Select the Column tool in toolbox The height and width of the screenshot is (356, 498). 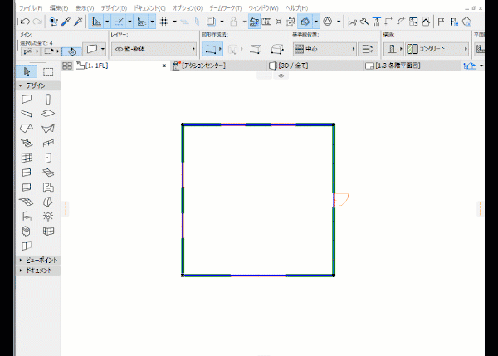[x=48, y=99]
